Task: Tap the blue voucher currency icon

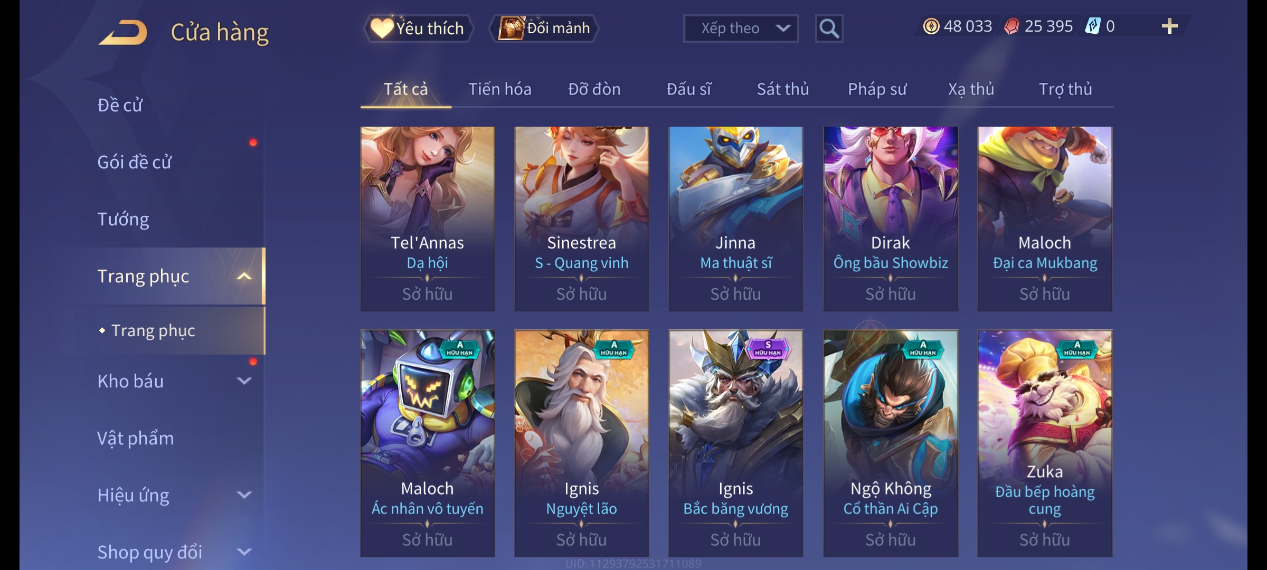Action: pos(1093,26)
